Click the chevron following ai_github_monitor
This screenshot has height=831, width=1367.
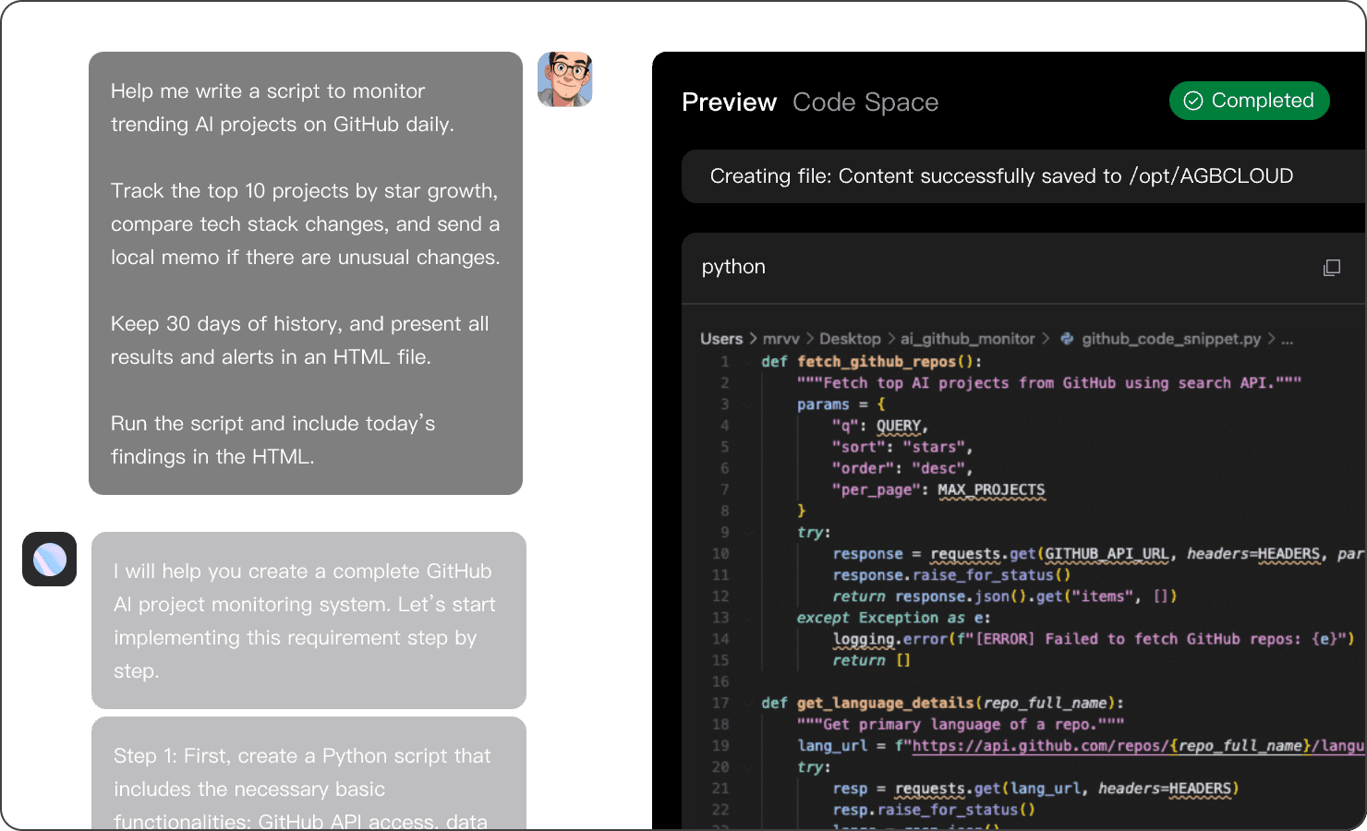[1045, 339]
